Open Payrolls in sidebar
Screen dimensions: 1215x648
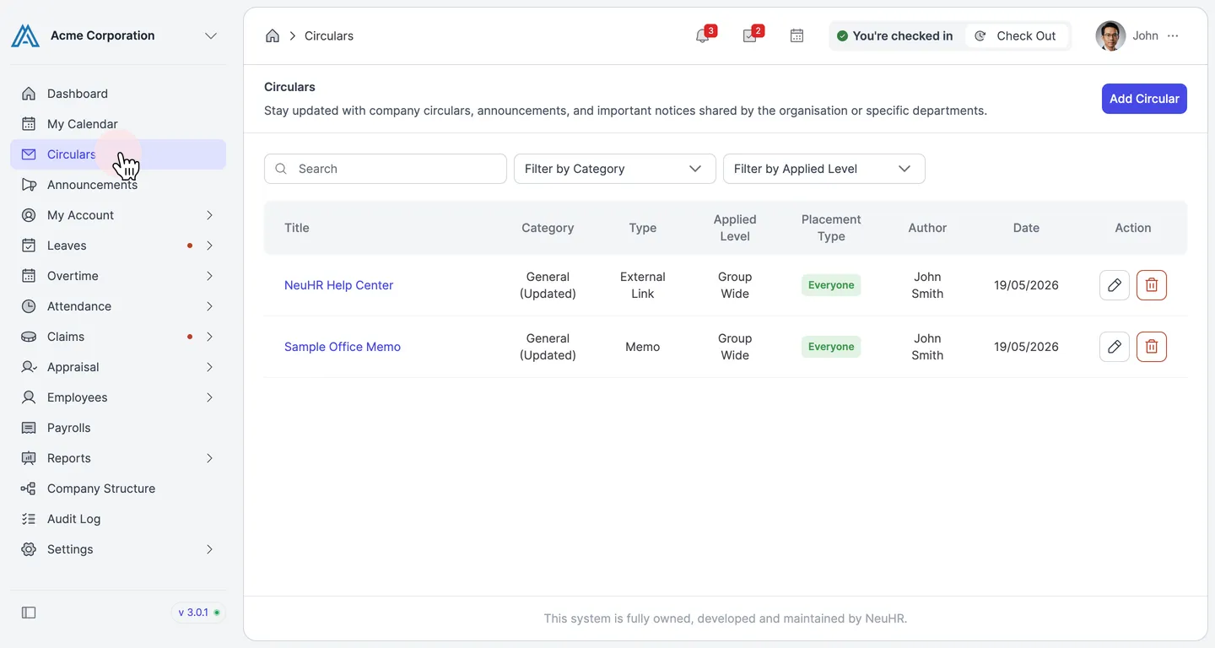point(118,428)
